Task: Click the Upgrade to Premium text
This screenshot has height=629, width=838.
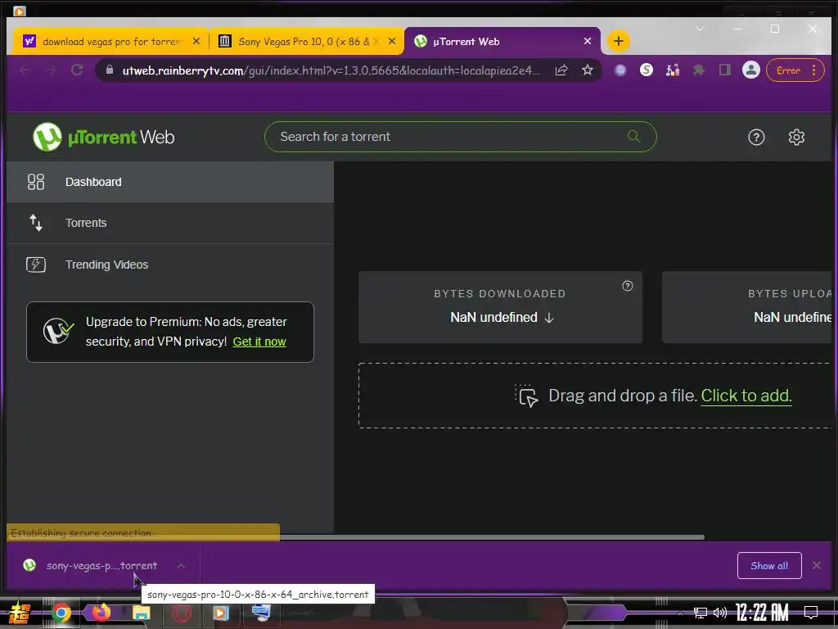Action: pos(186,332)
